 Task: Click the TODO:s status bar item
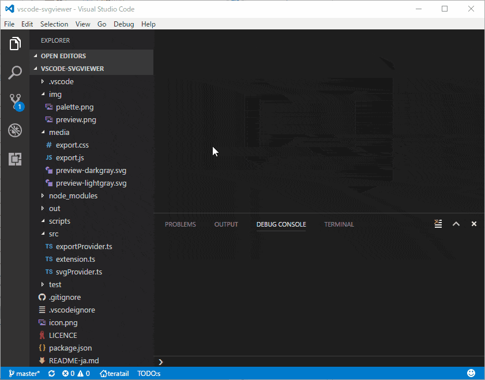tap(149, 374)
